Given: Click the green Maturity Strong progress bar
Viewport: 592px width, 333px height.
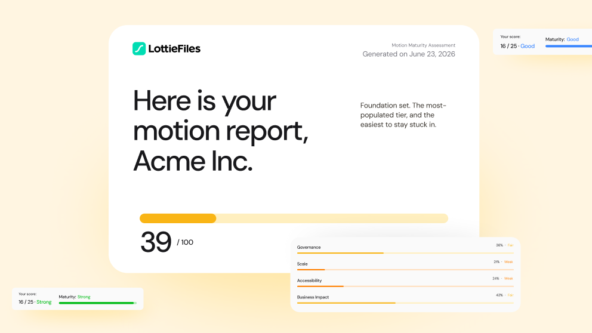Looking at the screenshot, I should (x=98, y=303).
